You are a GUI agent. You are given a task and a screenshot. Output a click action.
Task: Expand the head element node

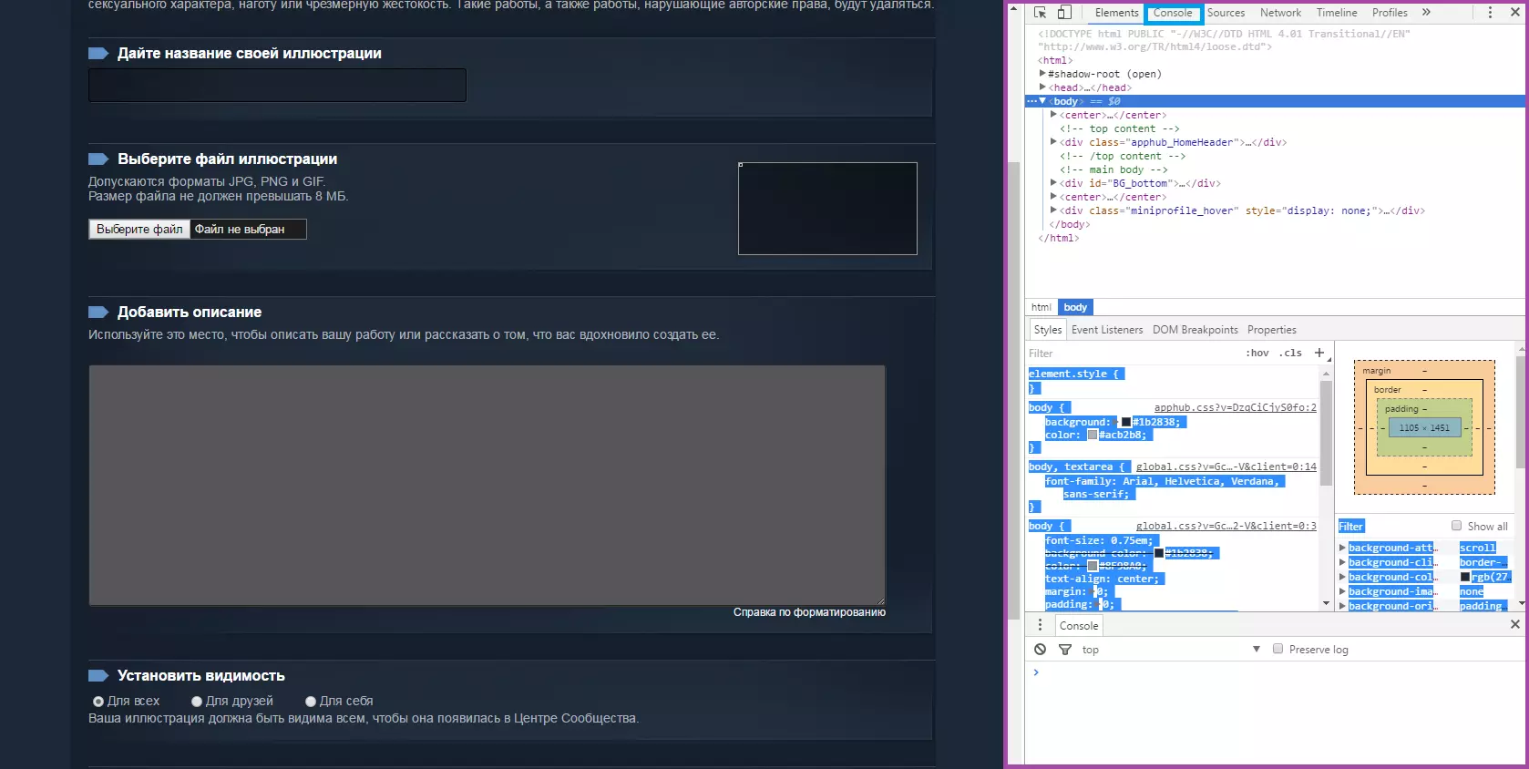[x=1042, y=87]
